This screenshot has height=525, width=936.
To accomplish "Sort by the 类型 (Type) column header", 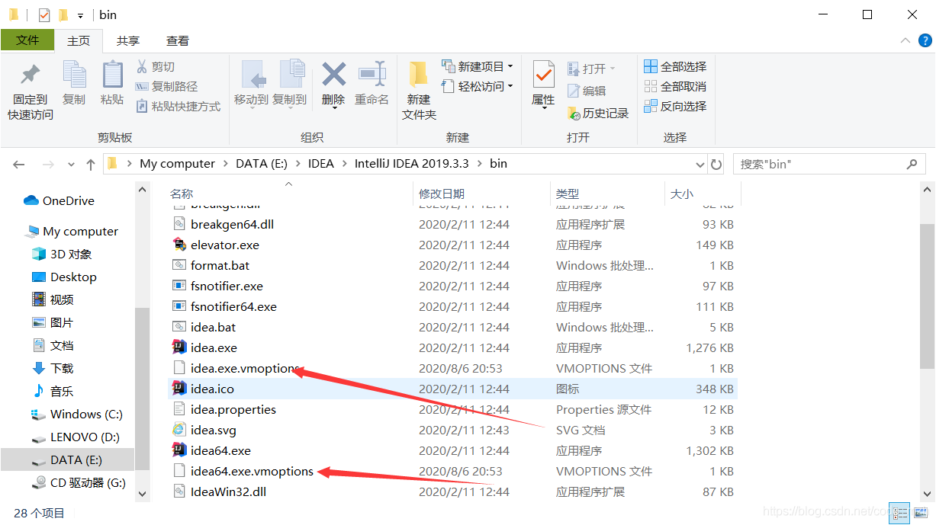I will coord(568,194).
